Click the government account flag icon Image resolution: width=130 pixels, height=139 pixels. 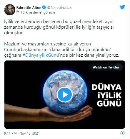(x=18, y=12)
